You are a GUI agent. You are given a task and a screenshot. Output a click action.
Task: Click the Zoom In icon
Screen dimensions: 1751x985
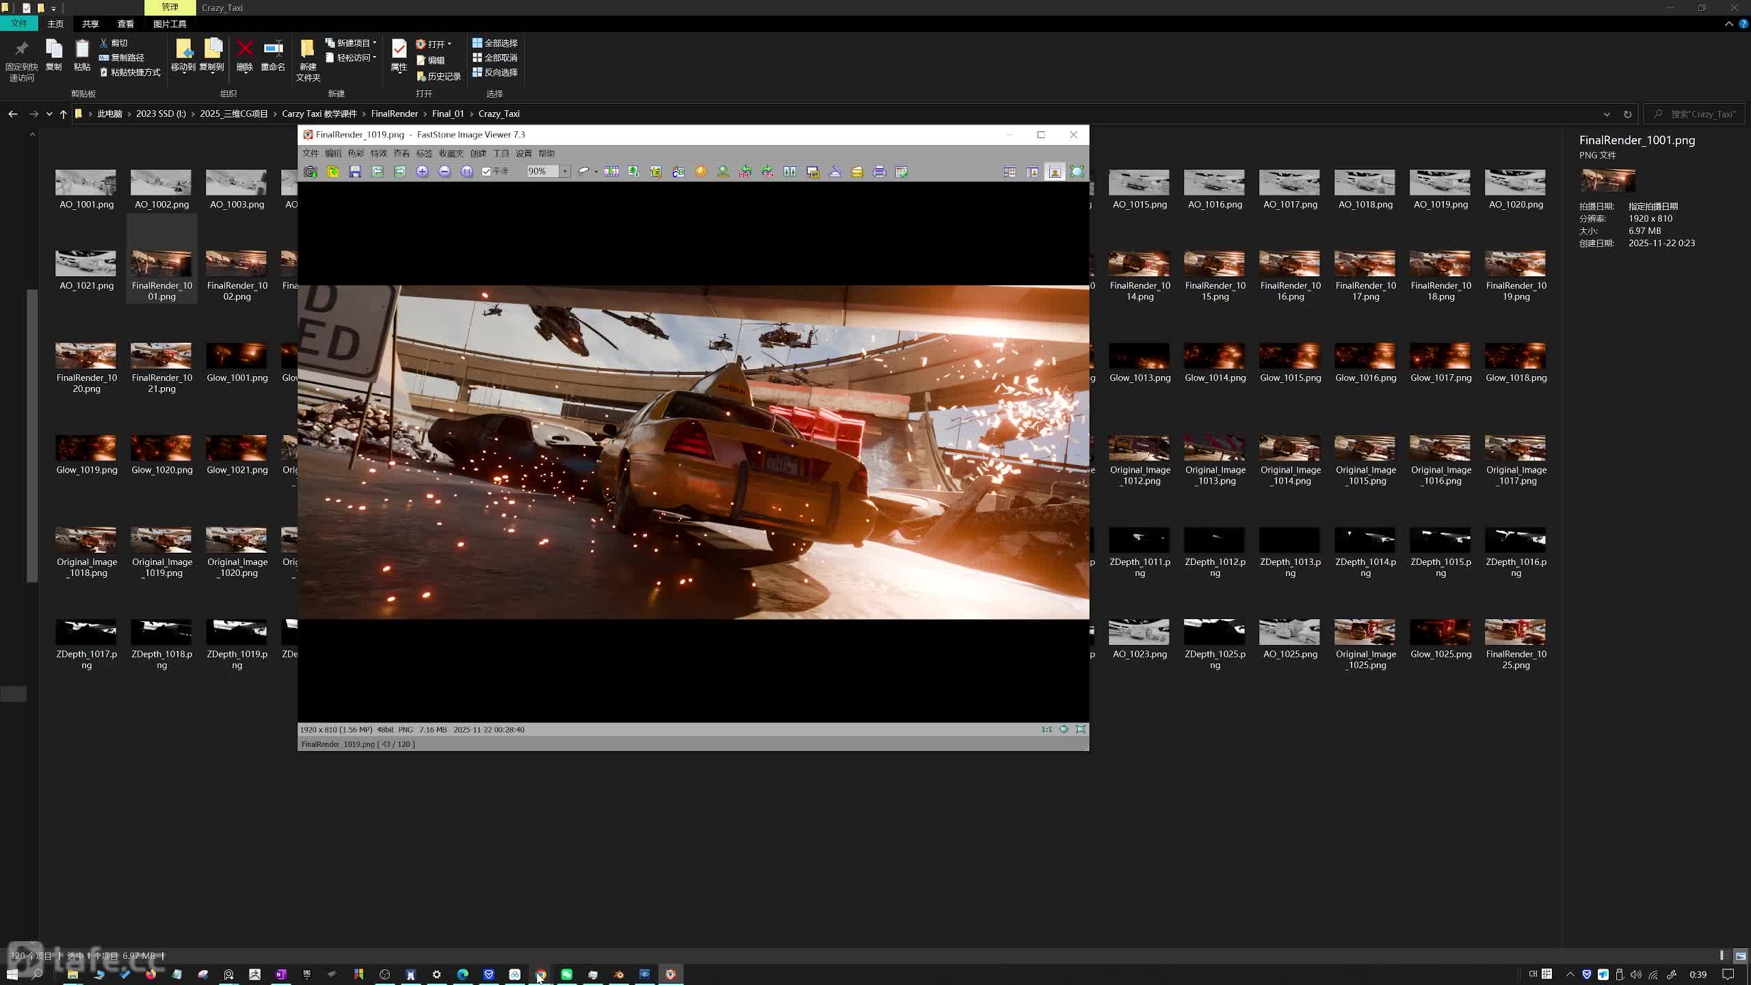(422, 172)
